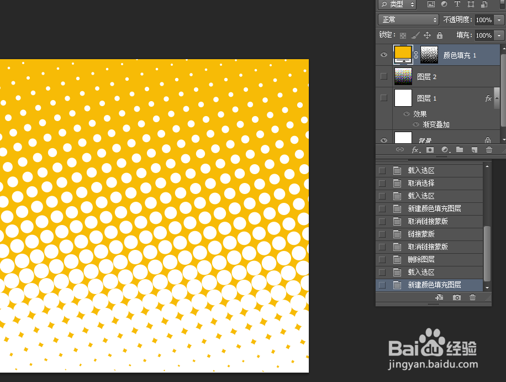
Task: Toggle visibility of 渐变叠加 effect
Action: click(416, 124)
